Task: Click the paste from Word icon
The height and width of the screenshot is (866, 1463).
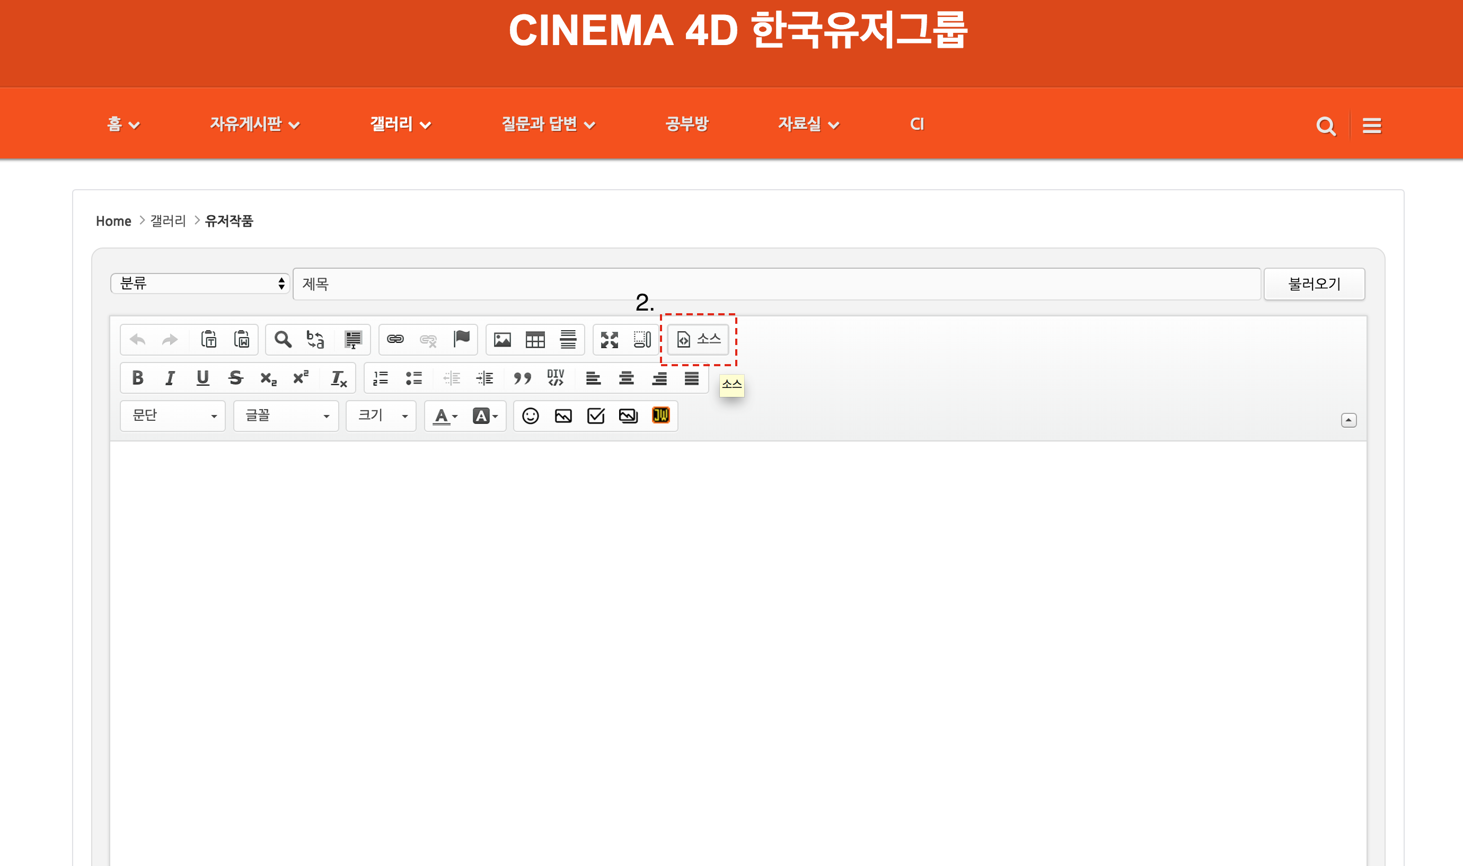Action: [242, 340]
